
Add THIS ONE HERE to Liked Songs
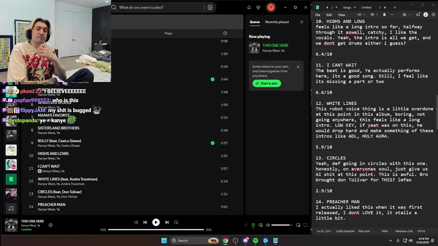click(x=51, y=225)
